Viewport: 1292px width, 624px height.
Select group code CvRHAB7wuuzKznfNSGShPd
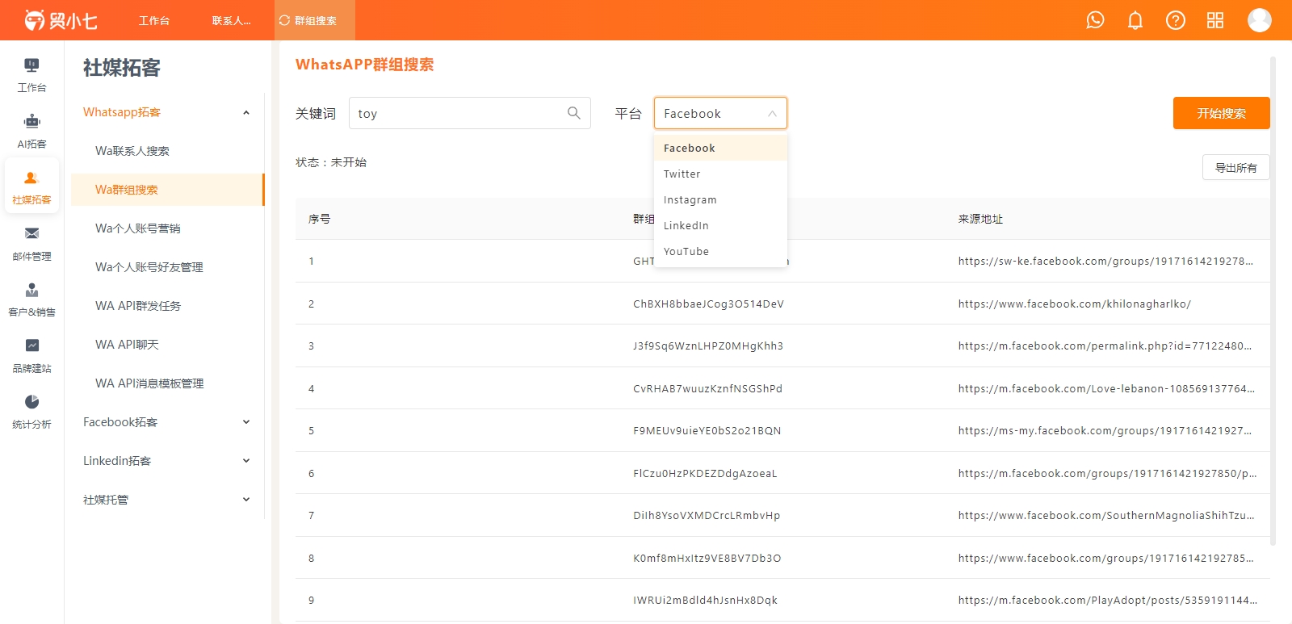click(708, 388)
